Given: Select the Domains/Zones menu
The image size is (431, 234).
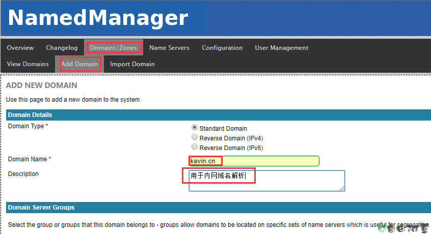Looking at the screenshot, I should (x=114, y=48).
